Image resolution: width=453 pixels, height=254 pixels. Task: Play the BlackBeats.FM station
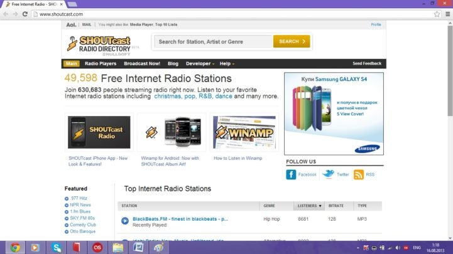pyautogui.click(x=125, y=221)
